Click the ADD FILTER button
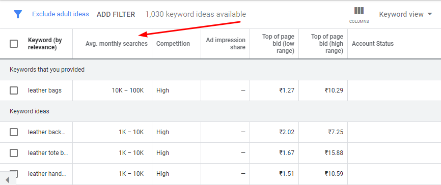441x185 pixels. pyautogui.click(x=116, y=14)
